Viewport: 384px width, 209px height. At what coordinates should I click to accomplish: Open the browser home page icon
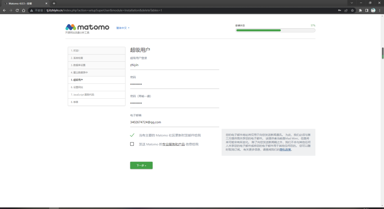click(23, 10)
